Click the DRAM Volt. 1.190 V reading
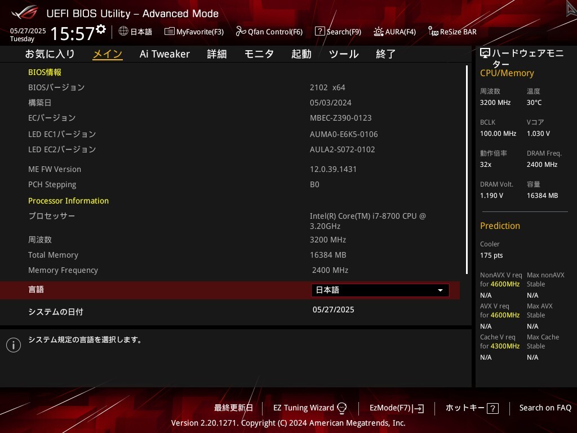Image resolution: width=577 pixels, height=433 pixels. 491,196
